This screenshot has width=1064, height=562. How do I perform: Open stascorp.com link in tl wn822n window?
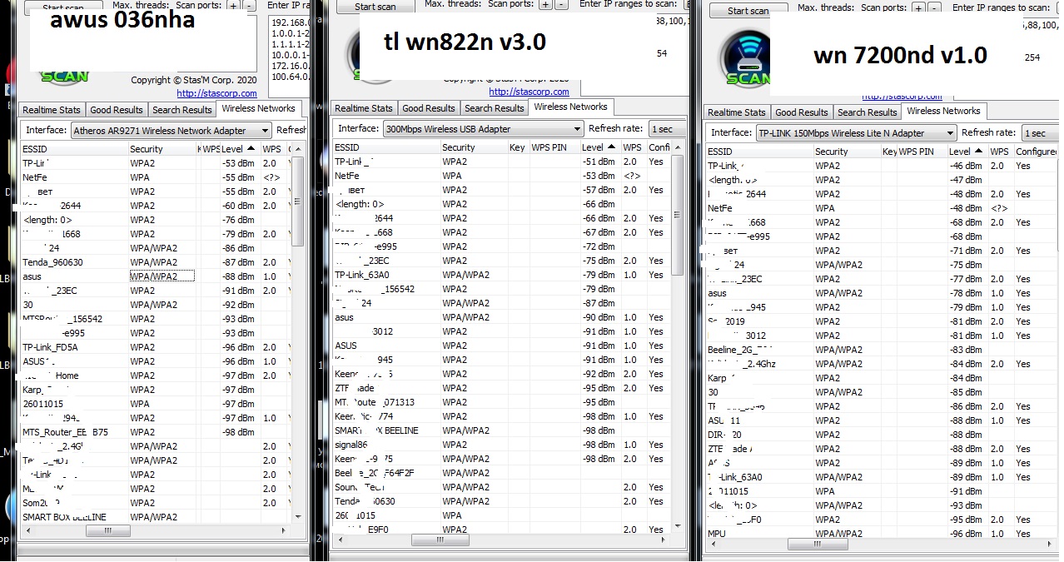(529, 92)
